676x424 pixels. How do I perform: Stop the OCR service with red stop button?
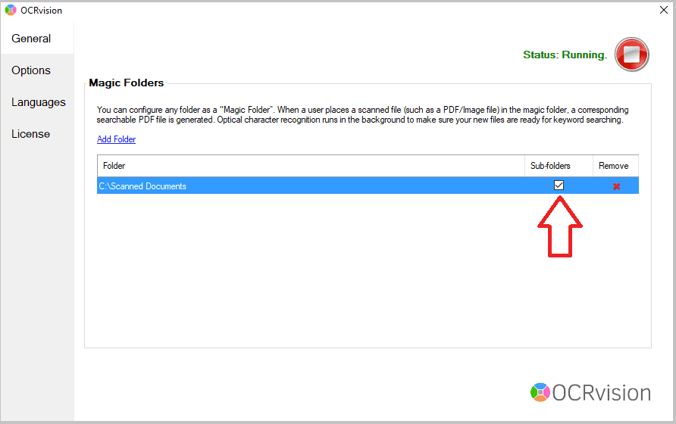point(631,55)
